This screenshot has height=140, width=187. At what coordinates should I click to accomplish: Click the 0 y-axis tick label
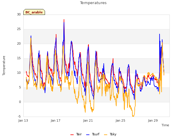pyautogui.click(x=20, y=102)
